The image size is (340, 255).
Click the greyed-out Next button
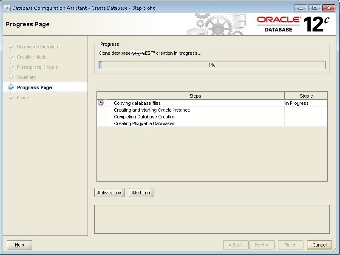[x=262, y=245]
